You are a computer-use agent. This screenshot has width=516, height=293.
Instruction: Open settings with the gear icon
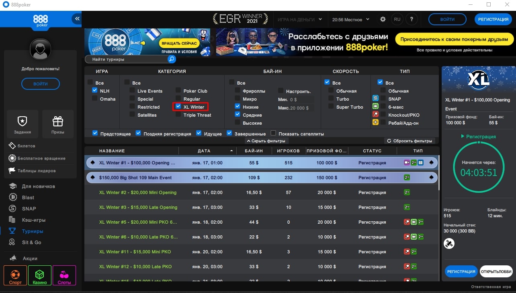click(383, 19)
